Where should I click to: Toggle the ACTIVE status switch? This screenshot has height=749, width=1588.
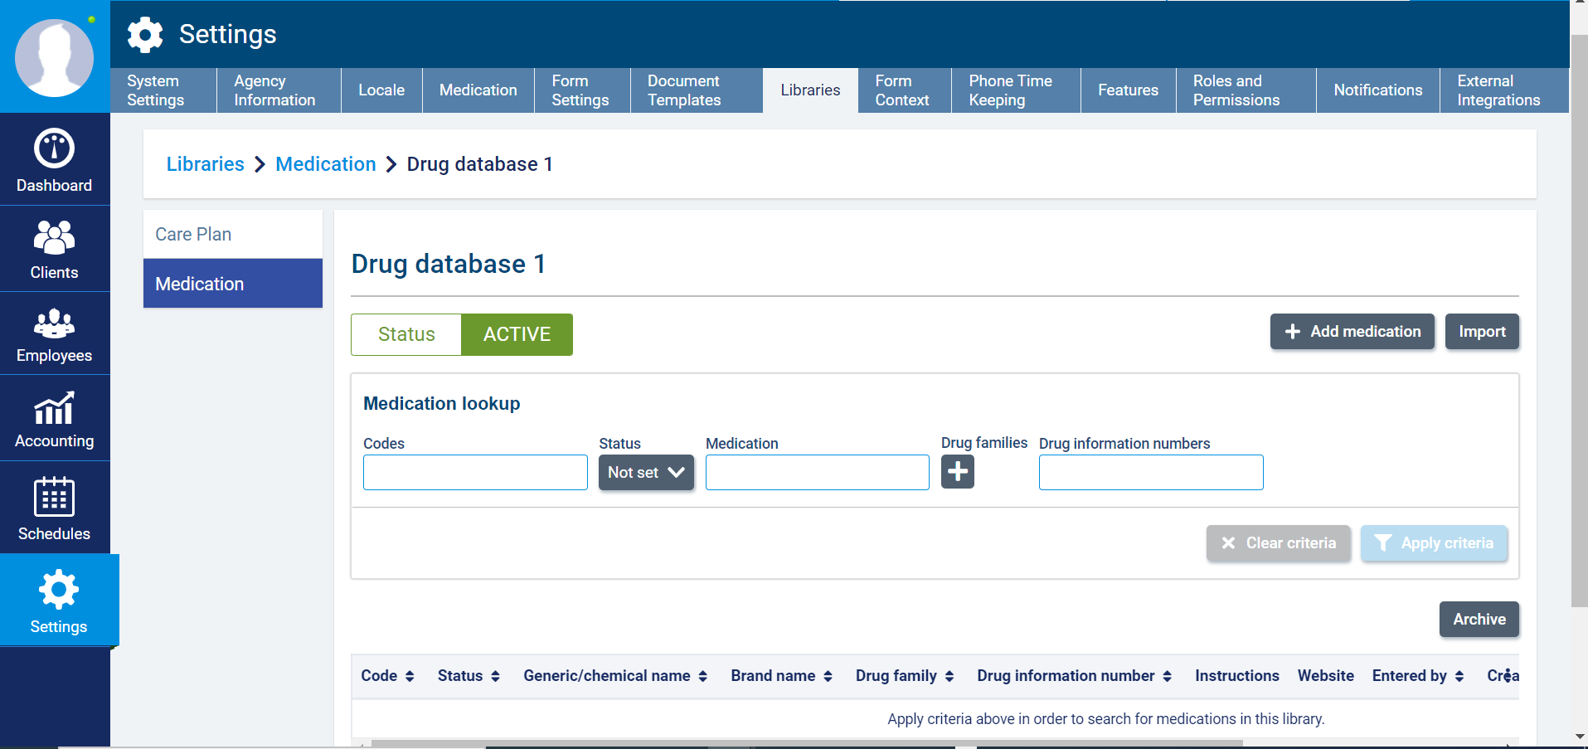coord(517,334)
